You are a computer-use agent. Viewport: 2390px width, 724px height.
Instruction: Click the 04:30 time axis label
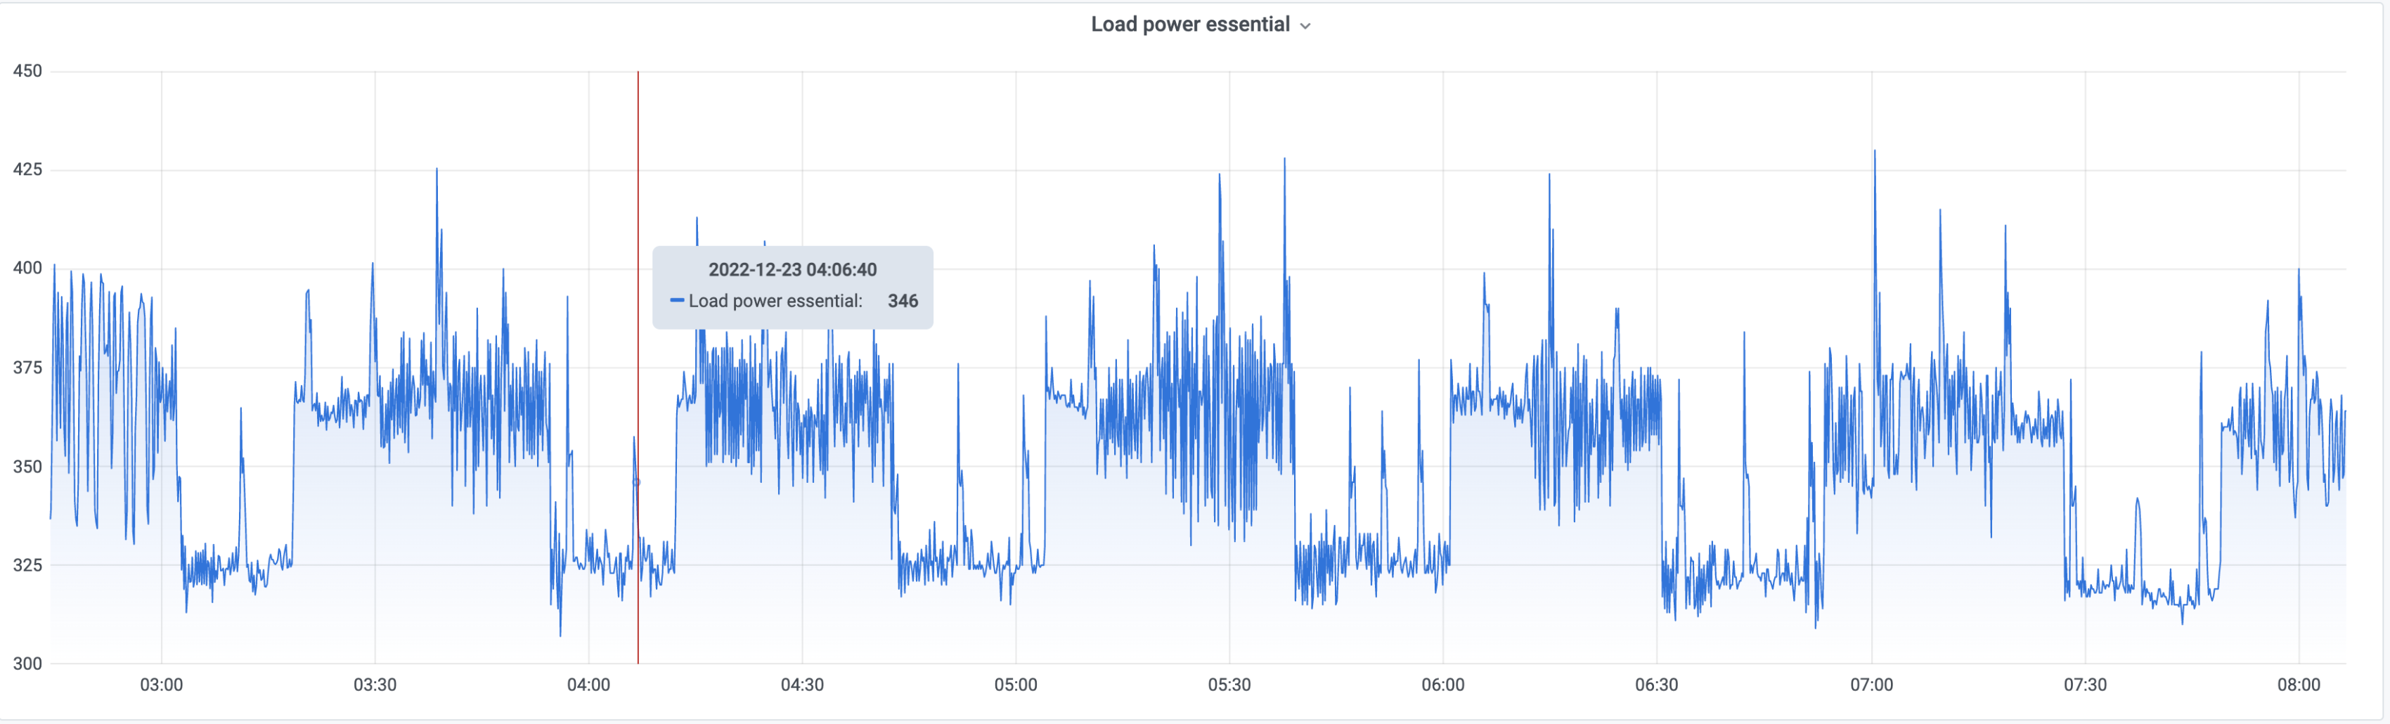point(801,685)
